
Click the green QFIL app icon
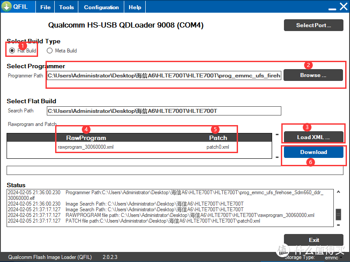[7, 7]
